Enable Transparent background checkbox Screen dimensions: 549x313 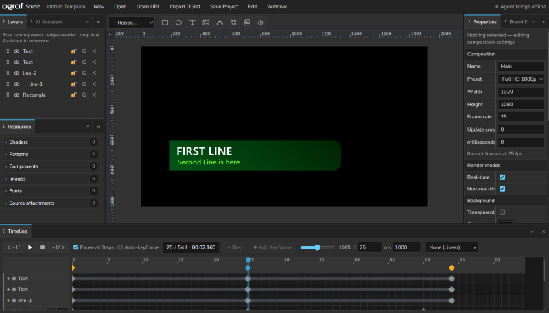pyautogui.click(x=502, y=212)
